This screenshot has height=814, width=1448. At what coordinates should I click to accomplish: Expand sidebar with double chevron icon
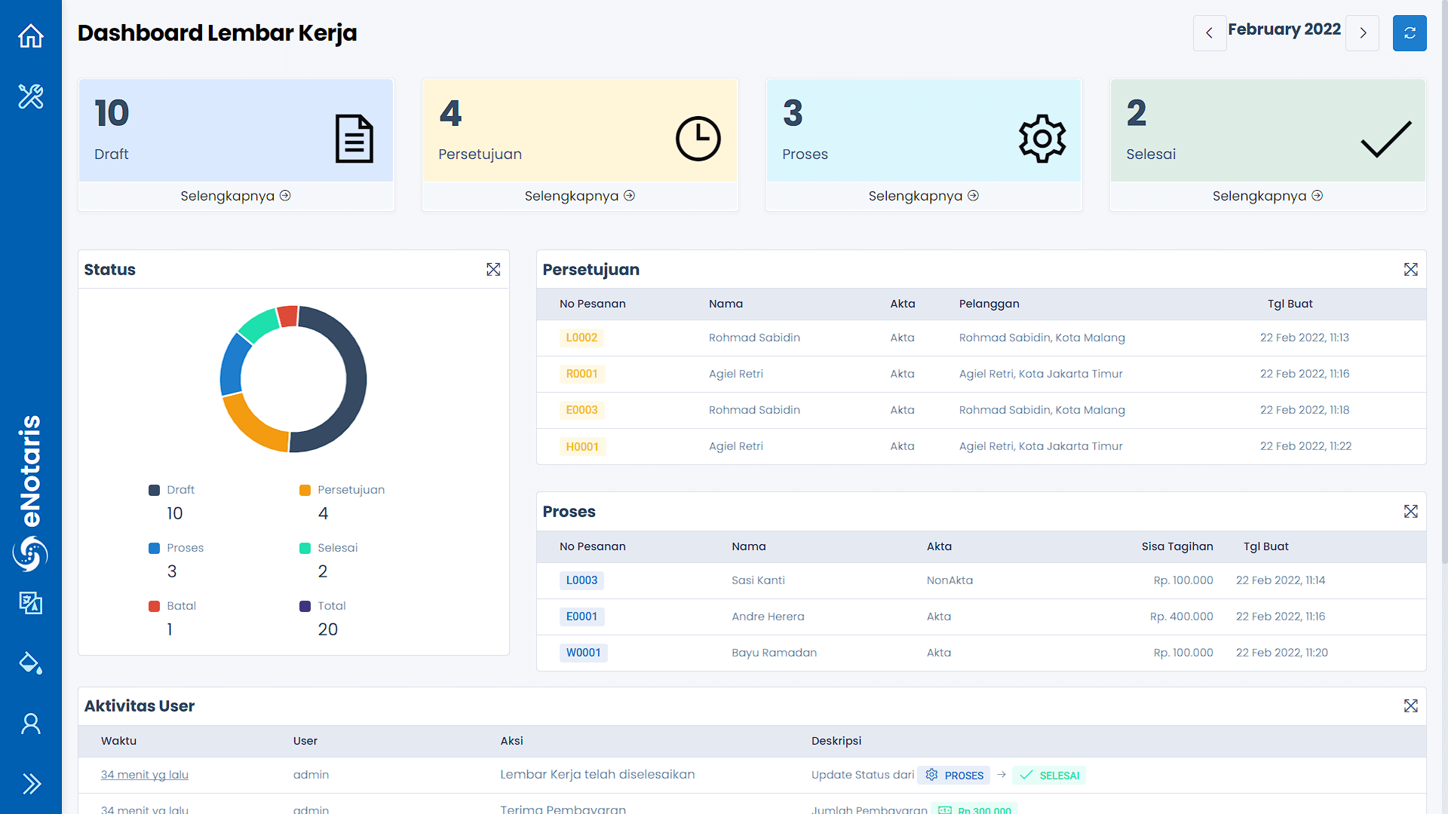point(31,784)
